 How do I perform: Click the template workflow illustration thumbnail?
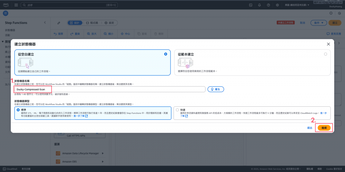click(x=186, y=63)
